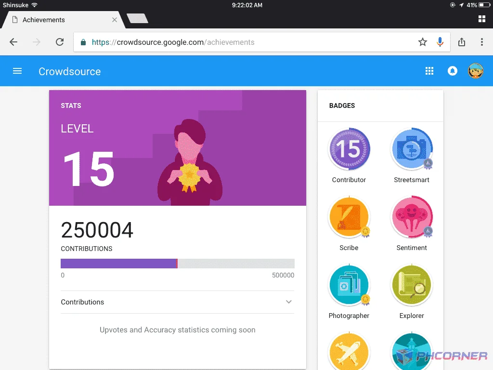
Task: Click the CONTRIBUTIONS label under the count
Action: click(87, 249)
